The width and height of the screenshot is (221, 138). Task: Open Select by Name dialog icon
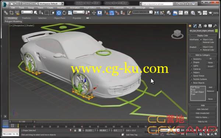point(41,13)
